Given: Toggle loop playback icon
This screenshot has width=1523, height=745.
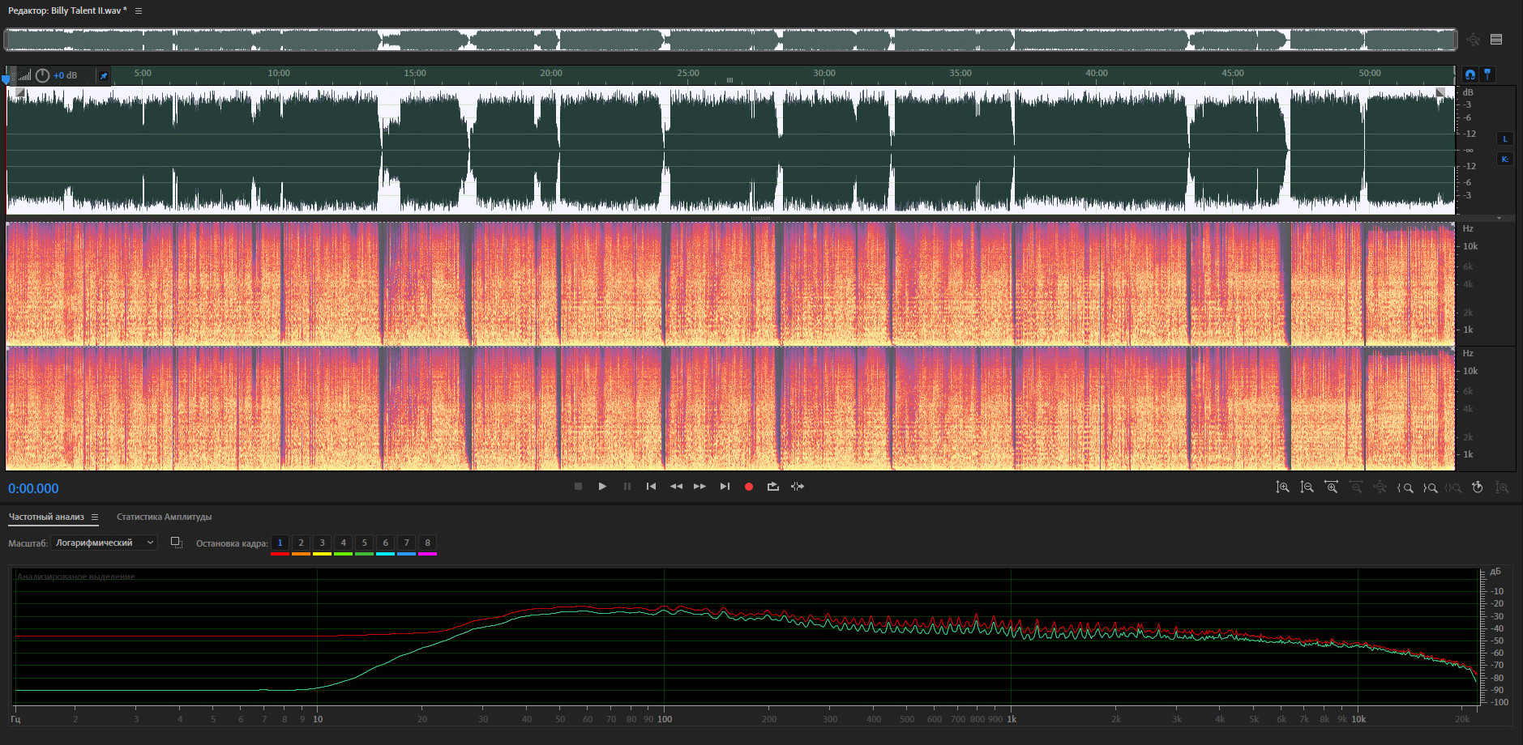Looking at the screenshot, I should click(773, 487).
